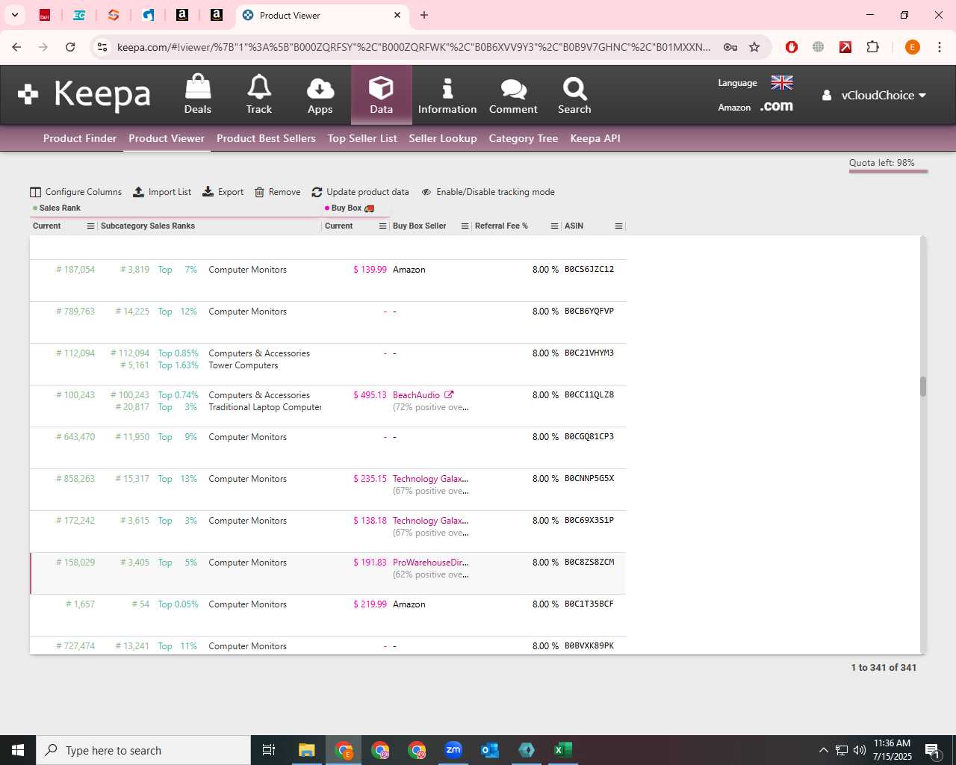Click Update product data refresh button
Viewport: 956px width, 765px height.
coord(360,192)
